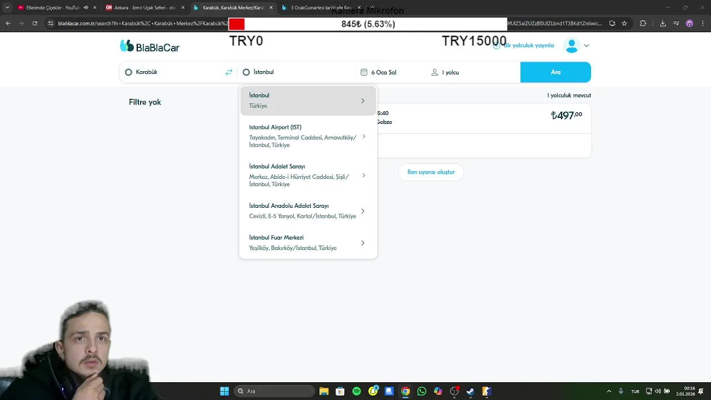The height and width of the screenshot is (400, 711).
Task: Click the Ara search button
Action: point(555,72)
